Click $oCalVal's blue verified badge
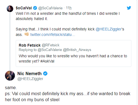138x105 pixels. (35, 8)
